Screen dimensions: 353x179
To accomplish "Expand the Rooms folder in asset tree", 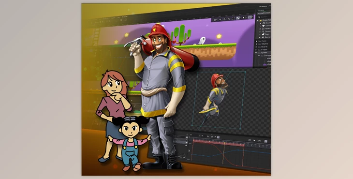I will pos(256,47).
